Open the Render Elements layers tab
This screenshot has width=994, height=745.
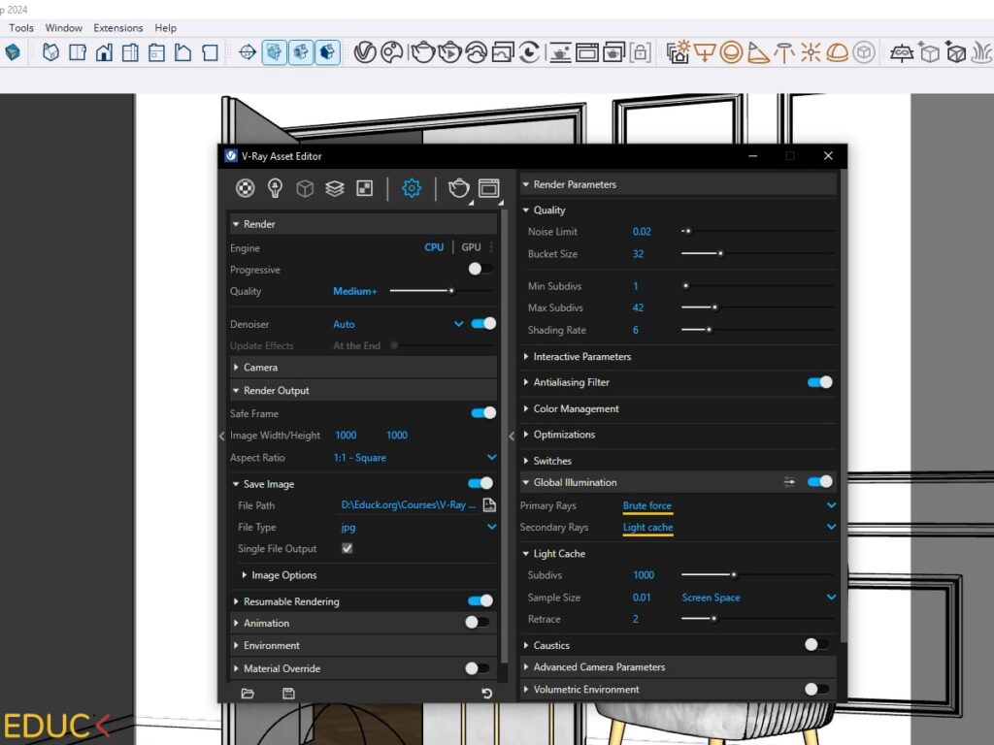point(335,188)
